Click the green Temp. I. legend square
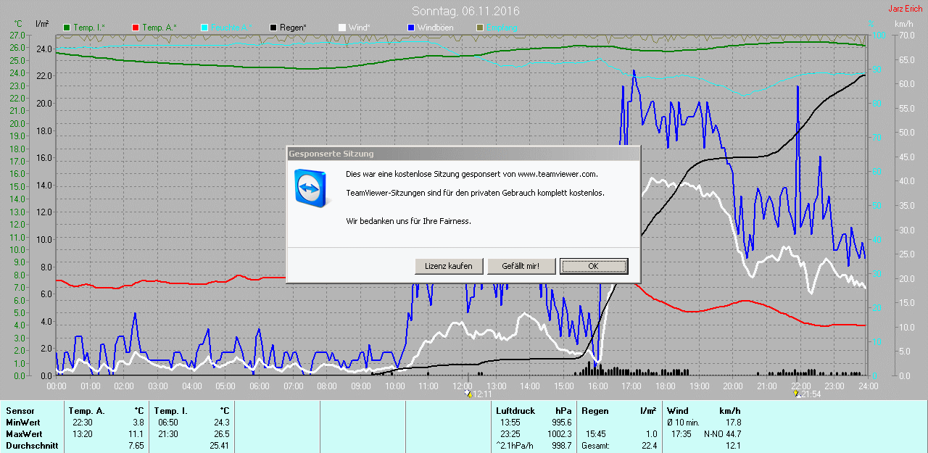The image size is (928, 453). pos(67,28)
